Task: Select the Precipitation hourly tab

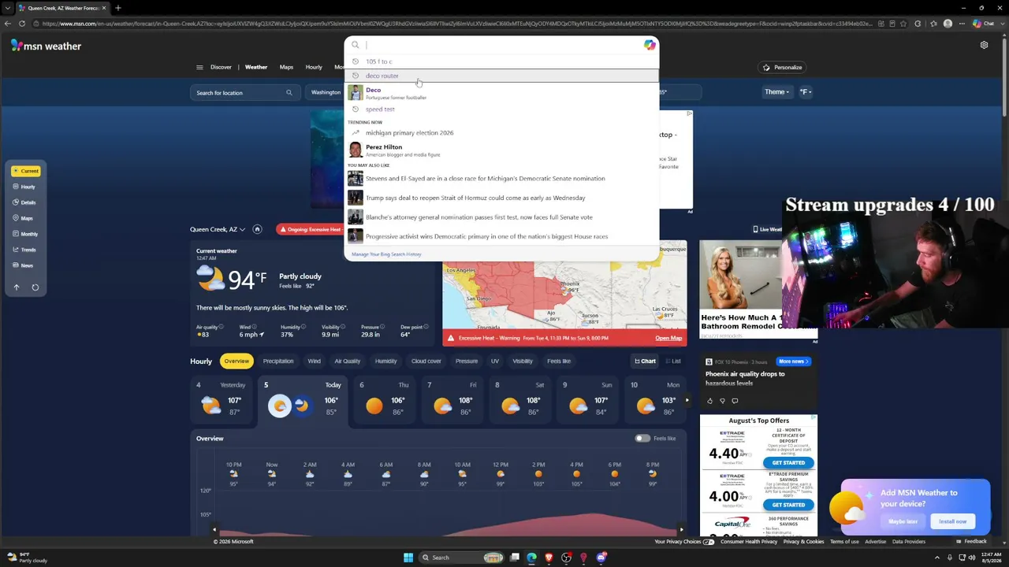Action: [278, 361]
